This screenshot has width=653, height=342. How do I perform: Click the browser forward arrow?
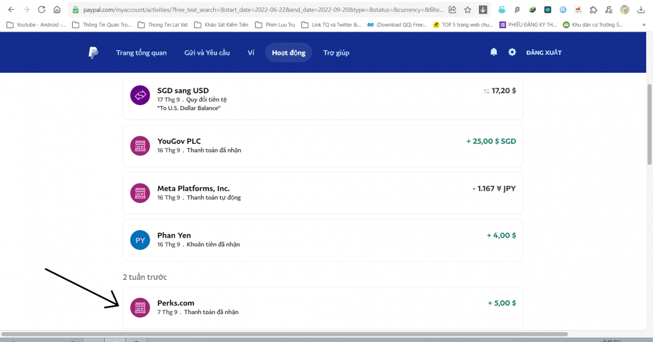pyautogui.click(x=26, y=9)
